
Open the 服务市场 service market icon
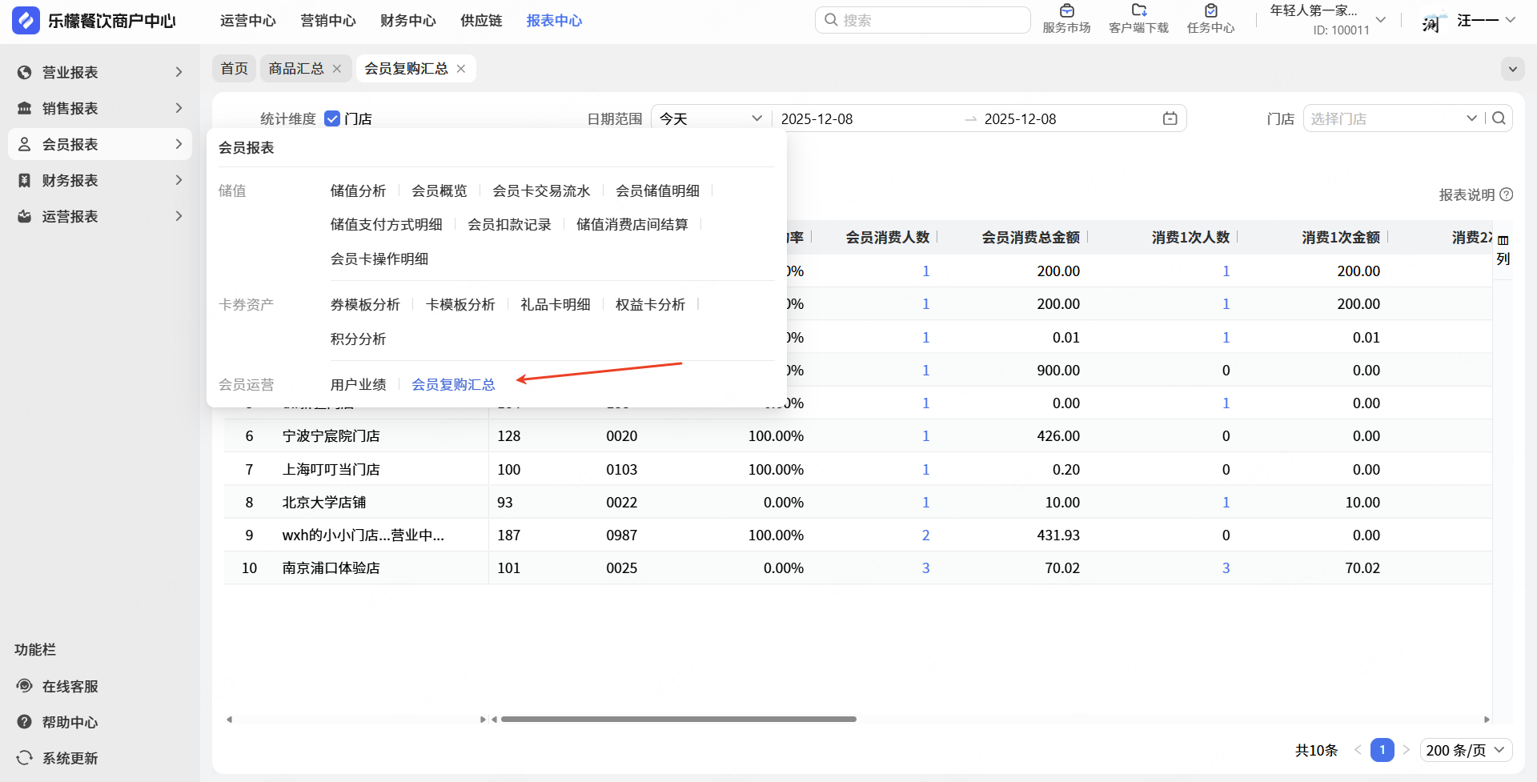tap(1066, 11)
